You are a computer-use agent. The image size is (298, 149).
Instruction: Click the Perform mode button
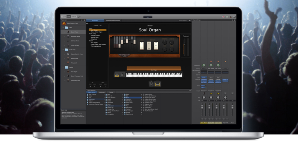click(74, 16)
